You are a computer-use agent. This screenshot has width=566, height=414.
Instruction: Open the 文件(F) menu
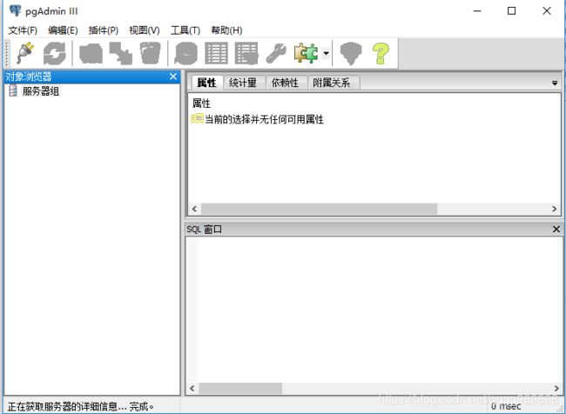point(23,30)
